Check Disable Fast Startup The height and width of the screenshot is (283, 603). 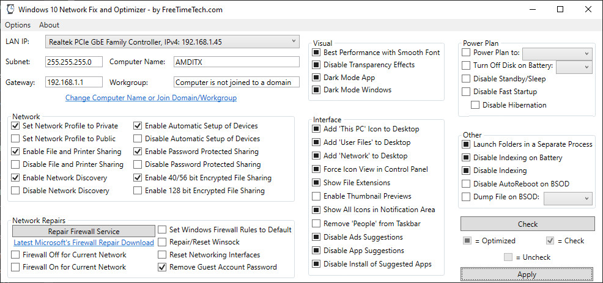pos(466,92)
